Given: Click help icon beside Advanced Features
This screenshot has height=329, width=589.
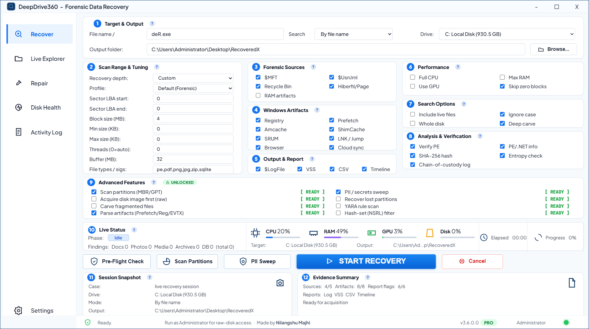Looking at the screenshot, I should pos(154,182).
